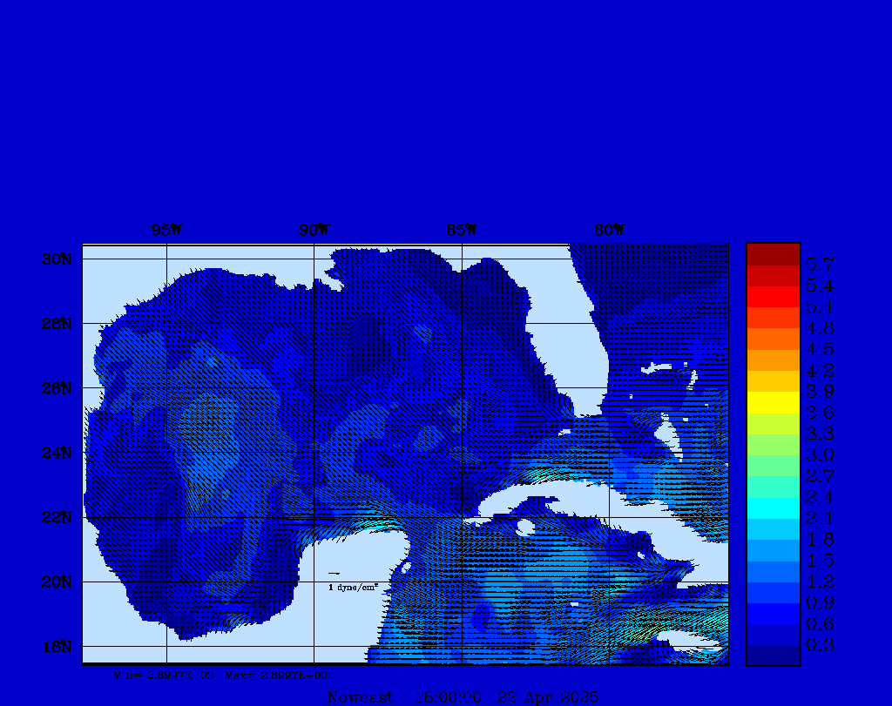
Task: Click the 18N latitude label
Action: click(x=56, y=646)
